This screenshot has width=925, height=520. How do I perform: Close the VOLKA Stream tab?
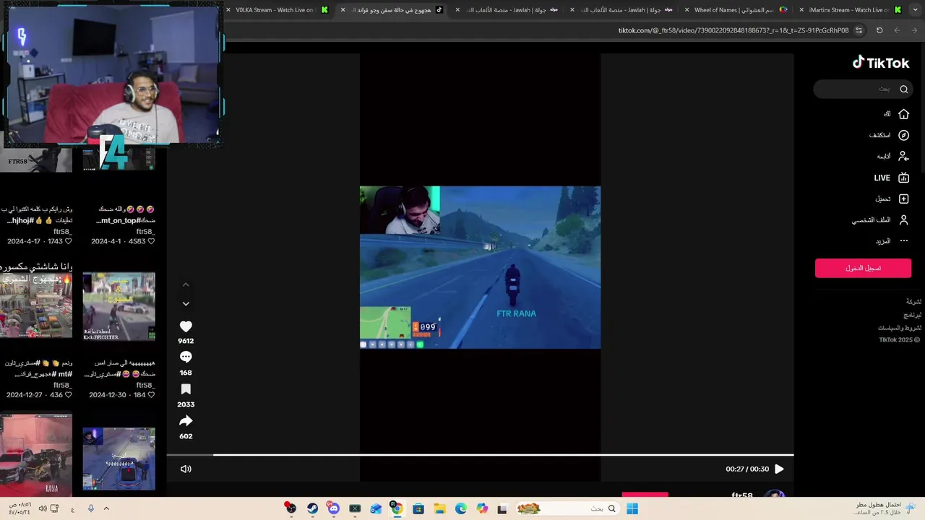pyautogui.click(x=228, y=10)
